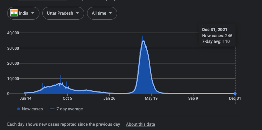Click the 7-day average legend text
262x130 pixels.
point(70,109)
